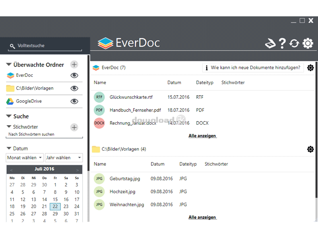Open help via question mark icon
The height and width of the screenshot is (239, 318).
click(282, 43)
